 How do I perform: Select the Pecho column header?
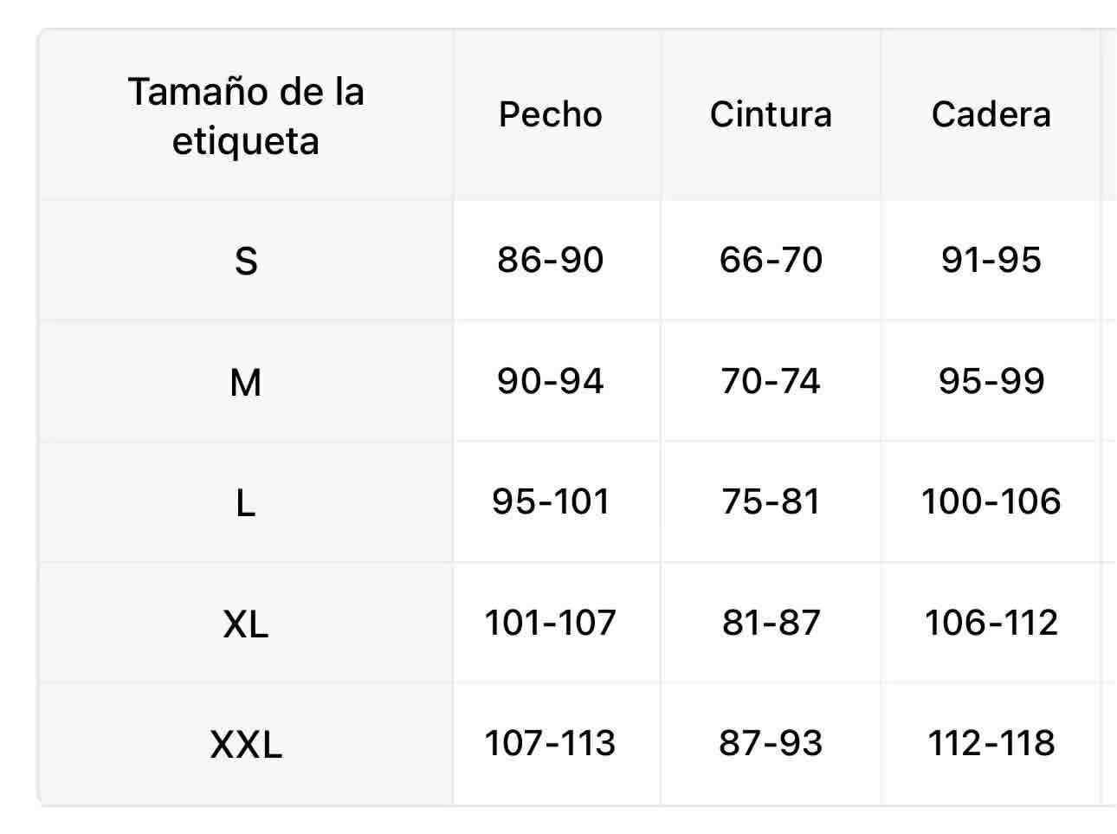point(551,114)
